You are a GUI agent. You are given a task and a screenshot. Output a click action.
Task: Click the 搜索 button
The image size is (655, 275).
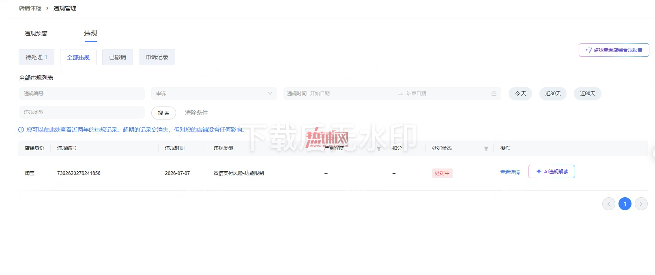(163, 113)
